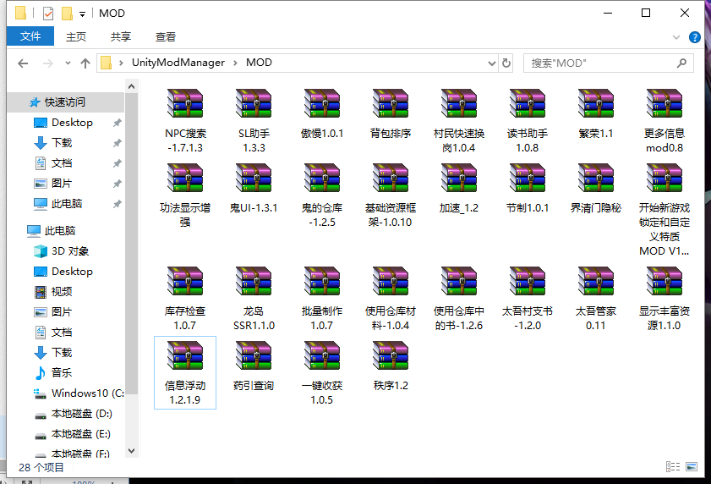Open recent locations dropdown arrow
711x484 pixels.
click(68, 63)
